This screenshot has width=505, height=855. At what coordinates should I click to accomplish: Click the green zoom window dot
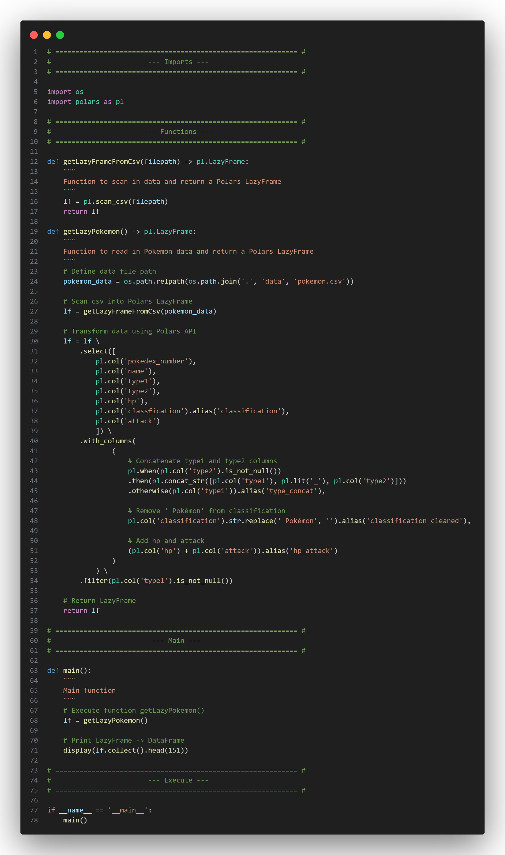pyautogui.click(x=60, y=35)
